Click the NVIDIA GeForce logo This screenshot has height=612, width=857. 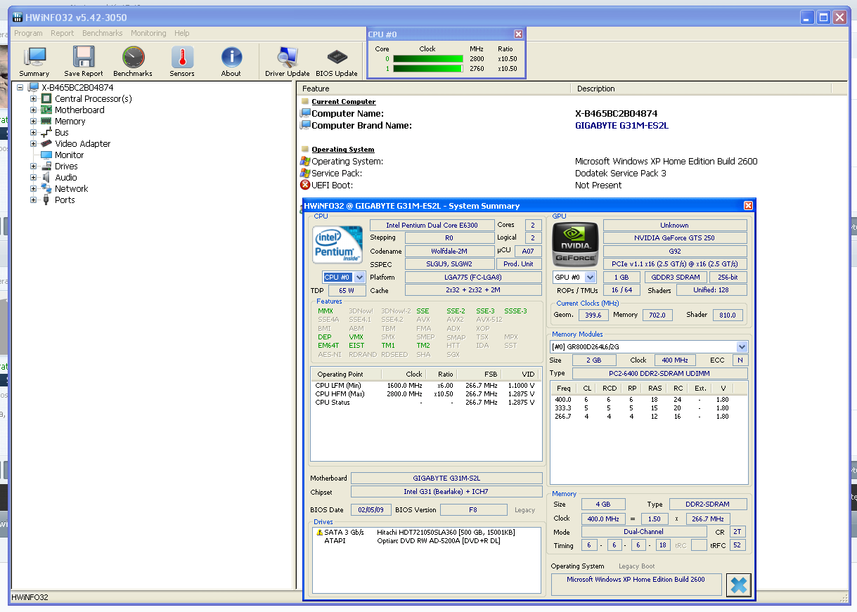576,243
